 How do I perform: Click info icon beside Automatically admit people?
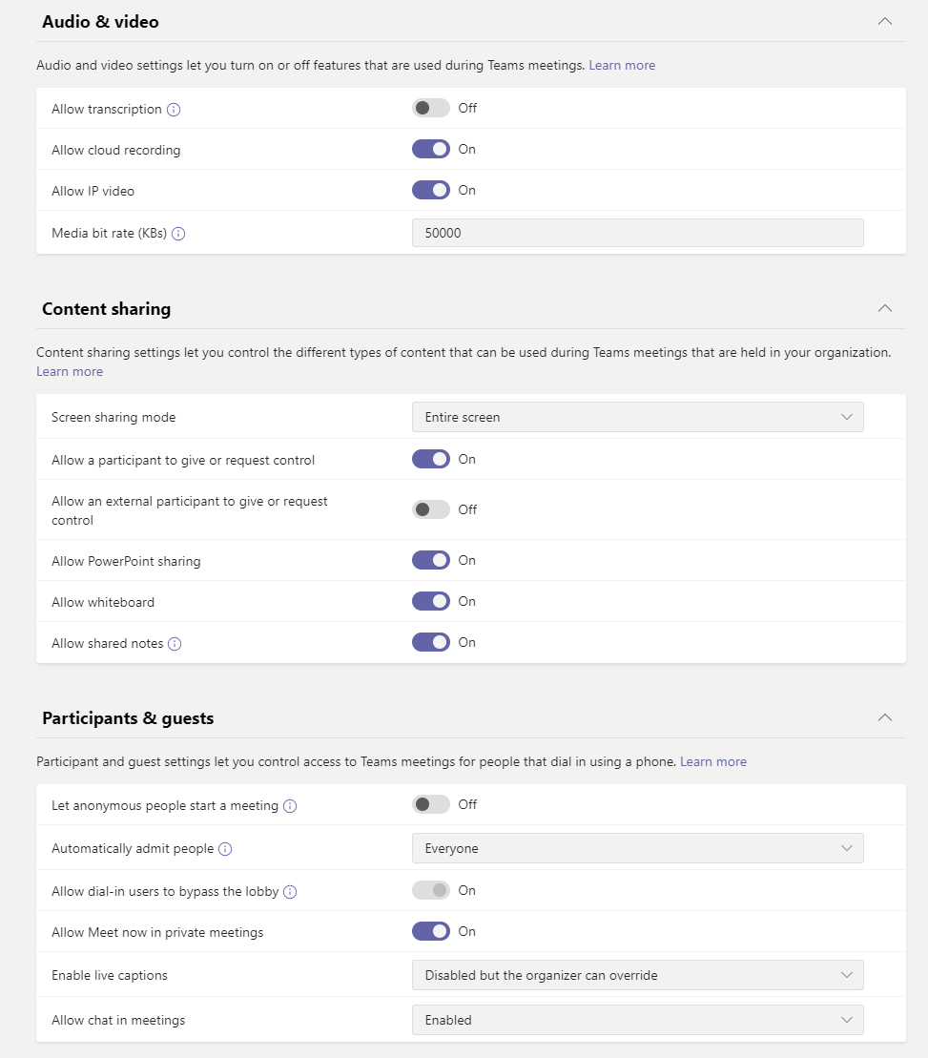click(x=225, y=849)
